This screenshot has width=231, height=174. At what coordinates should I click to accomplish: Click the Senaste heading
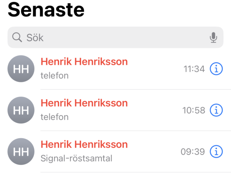point(46,10)
